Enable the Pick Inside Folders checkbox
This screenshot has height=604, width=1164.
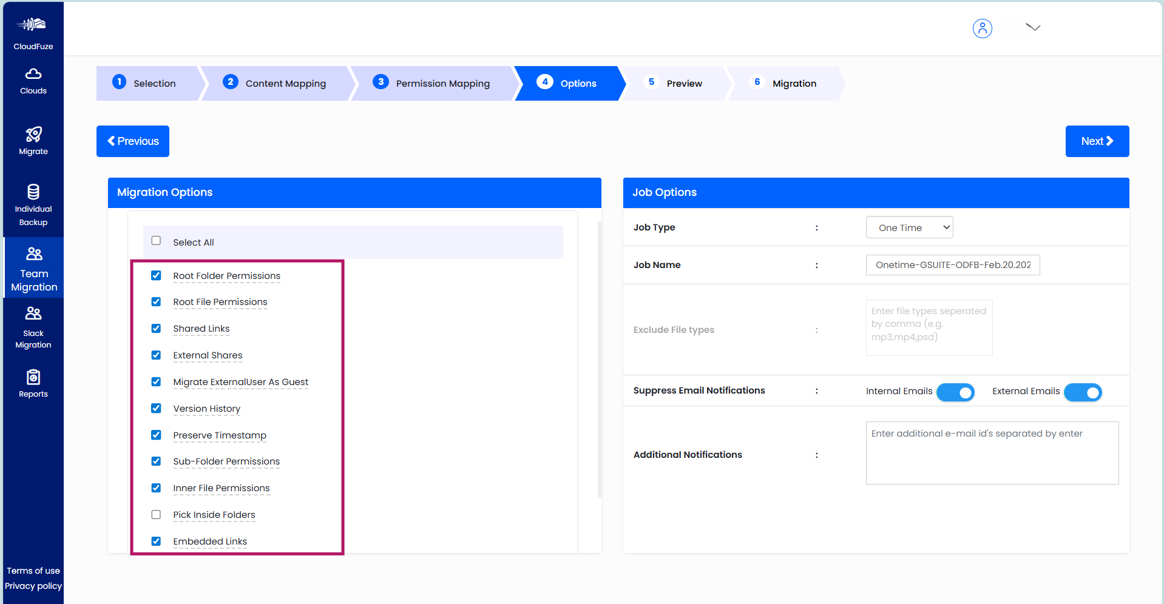tap(156, 514)
